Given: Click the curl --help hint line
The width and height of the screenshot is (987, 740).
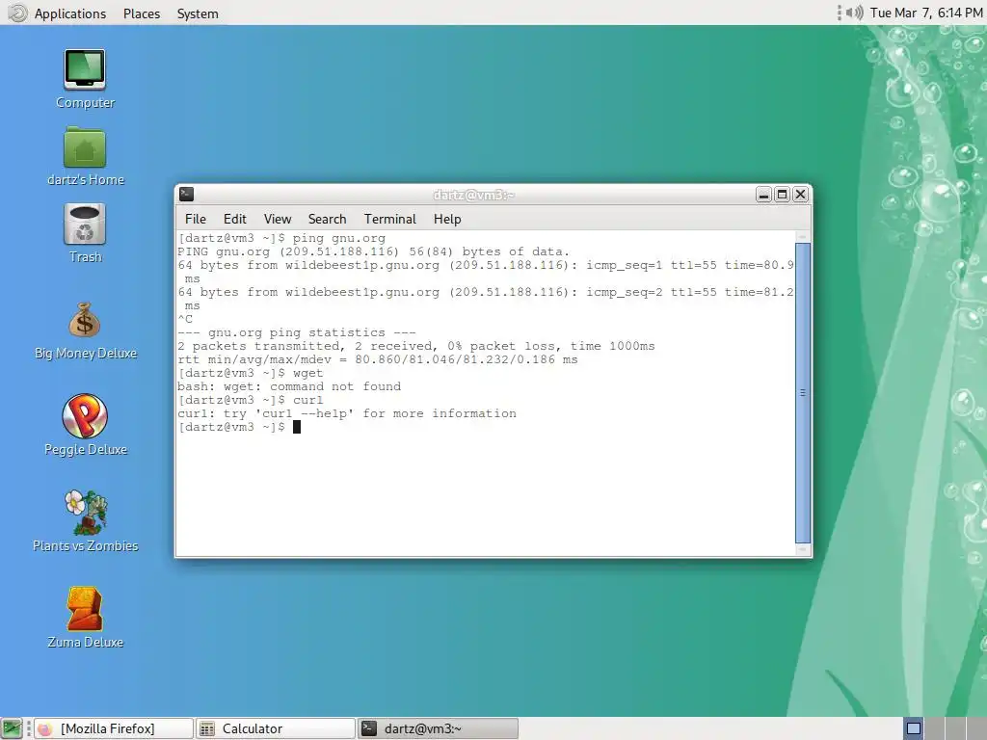Looking at the screenshot, I should (x=347, y=413).
